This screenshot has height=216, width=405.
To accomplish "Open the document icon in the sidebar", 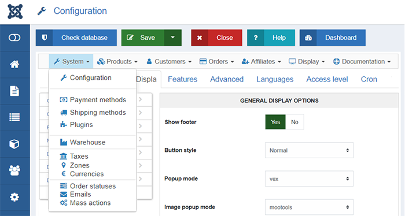I will click(x=14, y=91).
